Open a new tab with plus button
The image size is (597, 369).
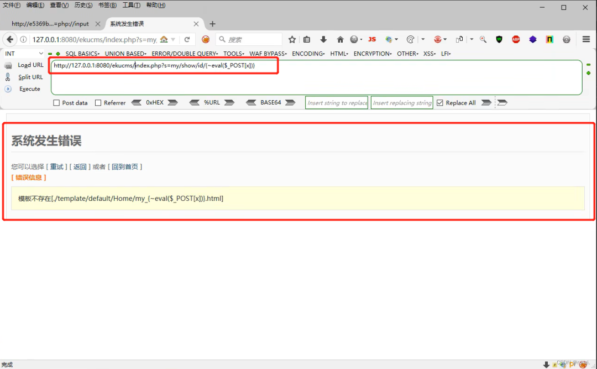pos(212,24)
